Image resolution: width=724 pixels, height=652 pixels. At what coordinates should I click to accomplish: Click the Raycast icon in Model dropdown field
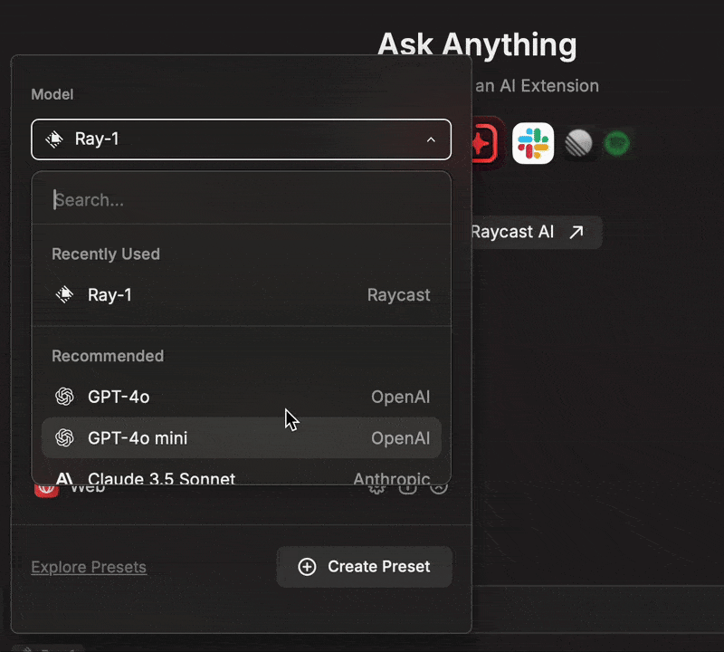[54, 139]
